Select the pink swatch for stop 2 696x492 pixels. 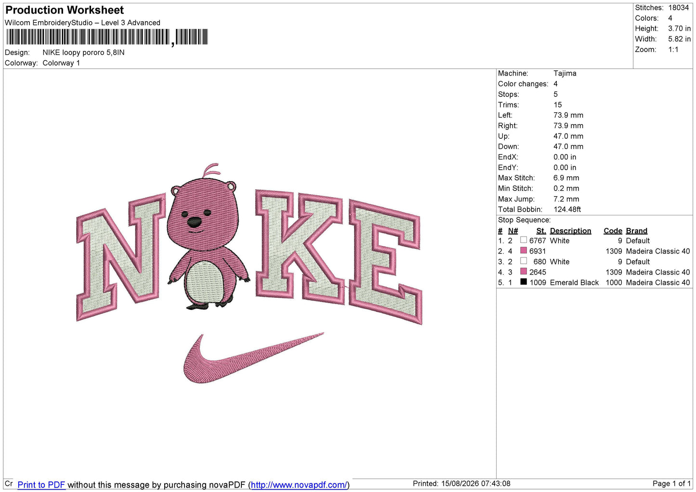[524, 251]
